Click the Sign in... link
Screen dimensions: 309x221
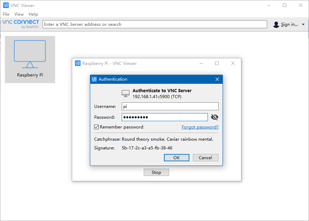coord(289,24)
